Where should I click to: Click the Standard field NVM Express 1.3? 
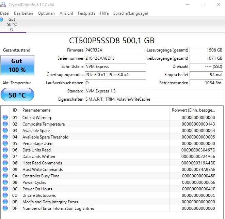tap(154, 91)
